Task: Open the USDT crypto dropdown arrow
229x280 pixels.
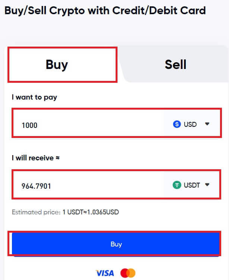Action: click(207, 185)
